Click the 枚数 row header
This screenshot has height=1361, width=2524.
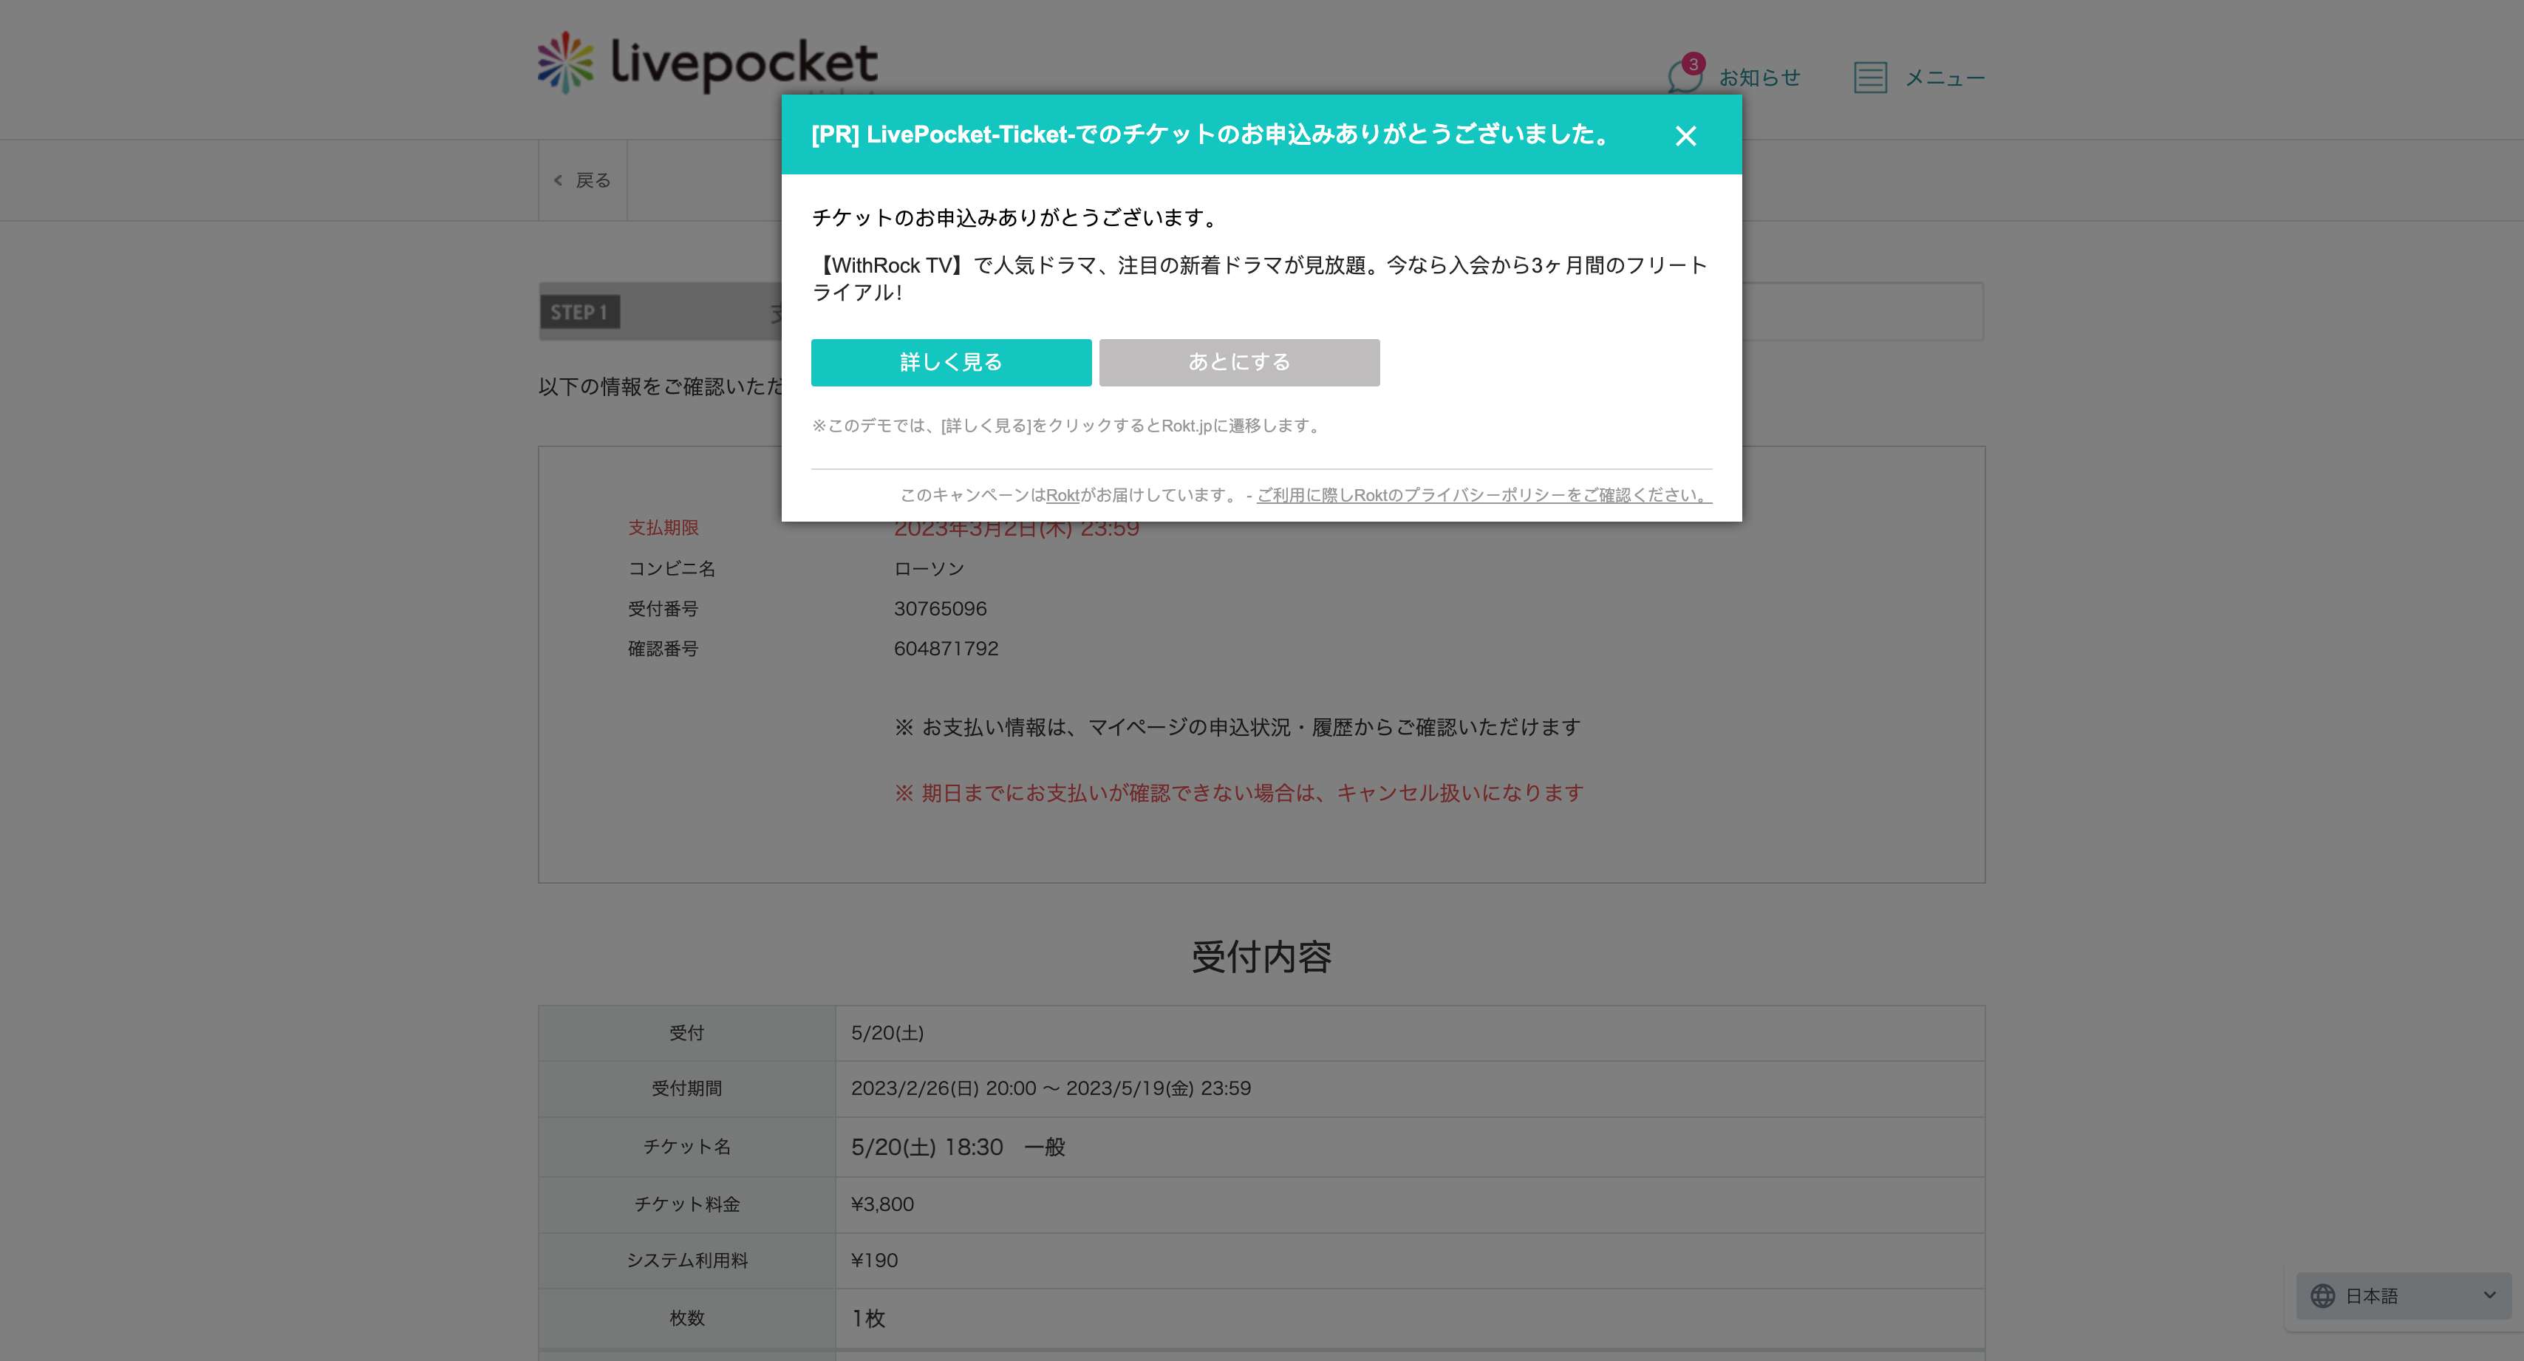point(687,1318)
